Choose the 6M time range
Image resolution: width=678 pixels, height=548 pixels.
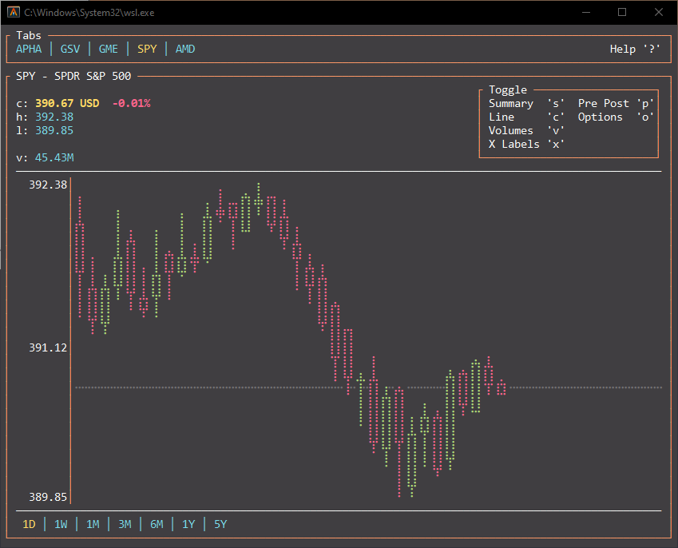click(157, 524)
